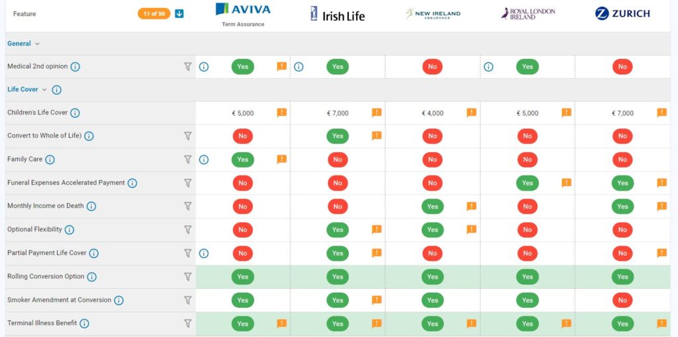The image size is (678, 337).
Task: Click the orange note icon for Zurich Monthly Income on Death
Action: pos(661,206)
